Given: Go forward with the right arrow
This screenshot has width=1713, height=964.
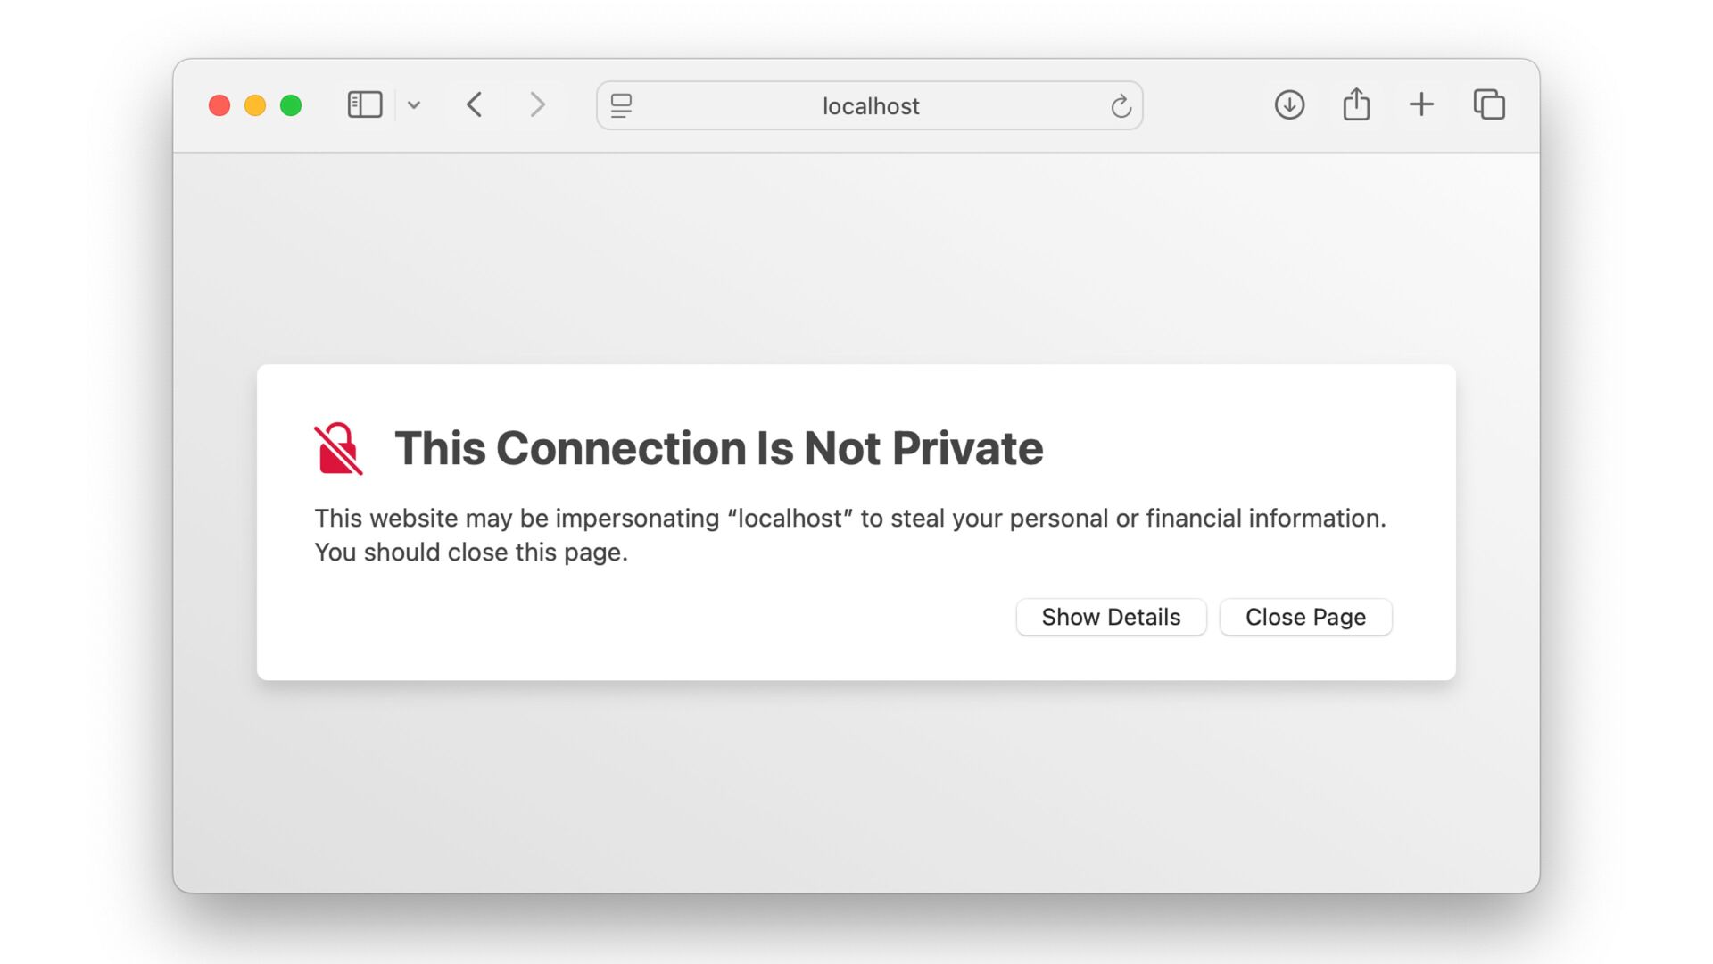Looking at the screenshot, I should tap(537, 105).
